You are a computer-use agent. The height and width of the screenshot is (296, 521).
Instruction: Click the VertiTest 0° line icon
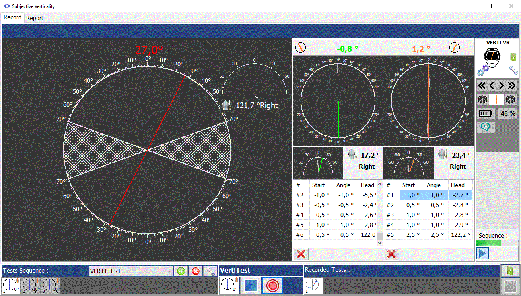[x=229, y=285]
